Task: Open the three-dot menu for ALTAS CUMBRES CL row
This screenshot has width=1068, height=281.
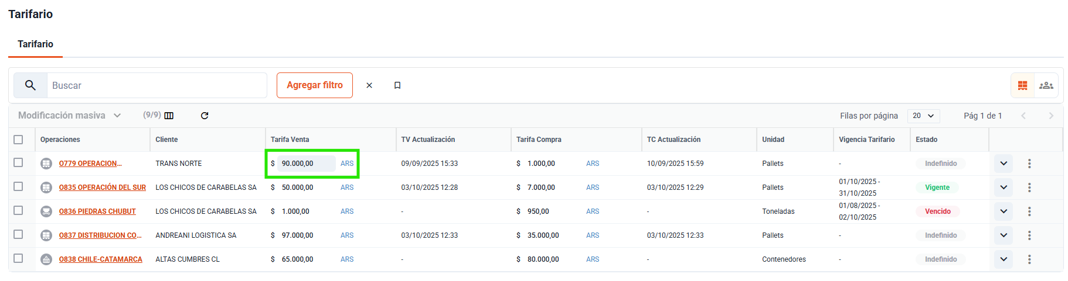Action: [1029, 259]
